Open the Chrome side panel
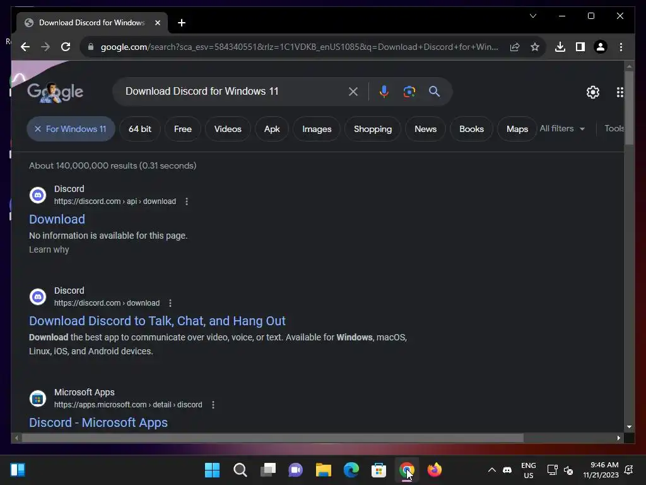The image size is (646, 485). [580, 47]
